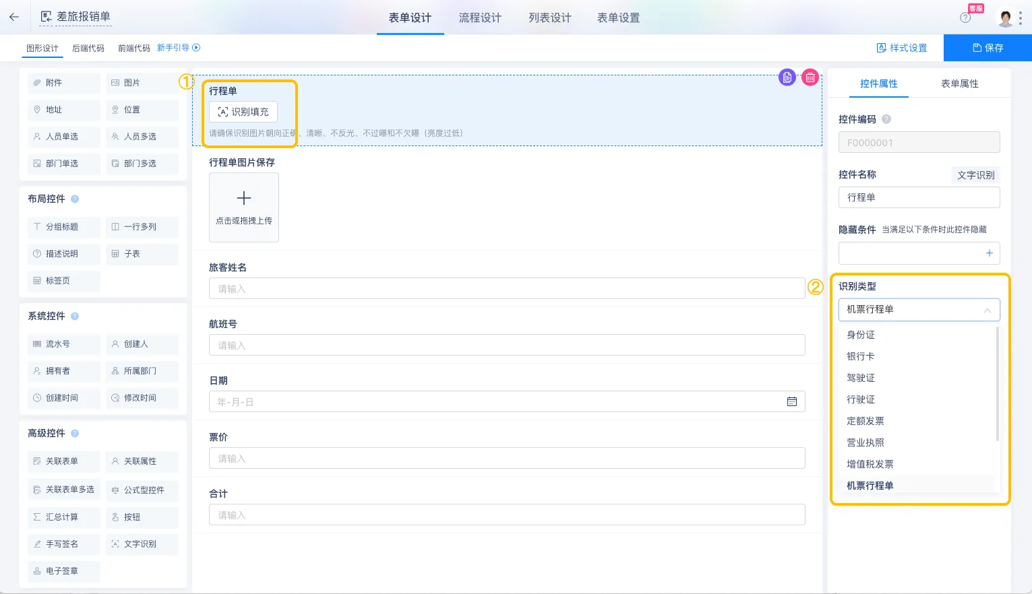Click the 保存 button
This screenshot has height=594, width=1032.
click(x=988, y=48)
